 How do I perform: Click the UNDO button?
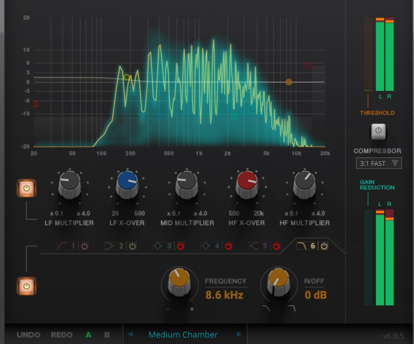pyautogui.click(x=28, y=335)
